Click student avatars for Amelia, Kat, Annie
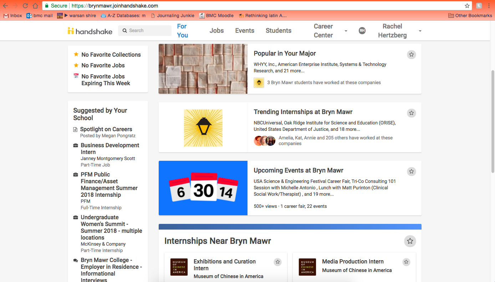This screenshot has width=495, height=282. tap(265, 141)
